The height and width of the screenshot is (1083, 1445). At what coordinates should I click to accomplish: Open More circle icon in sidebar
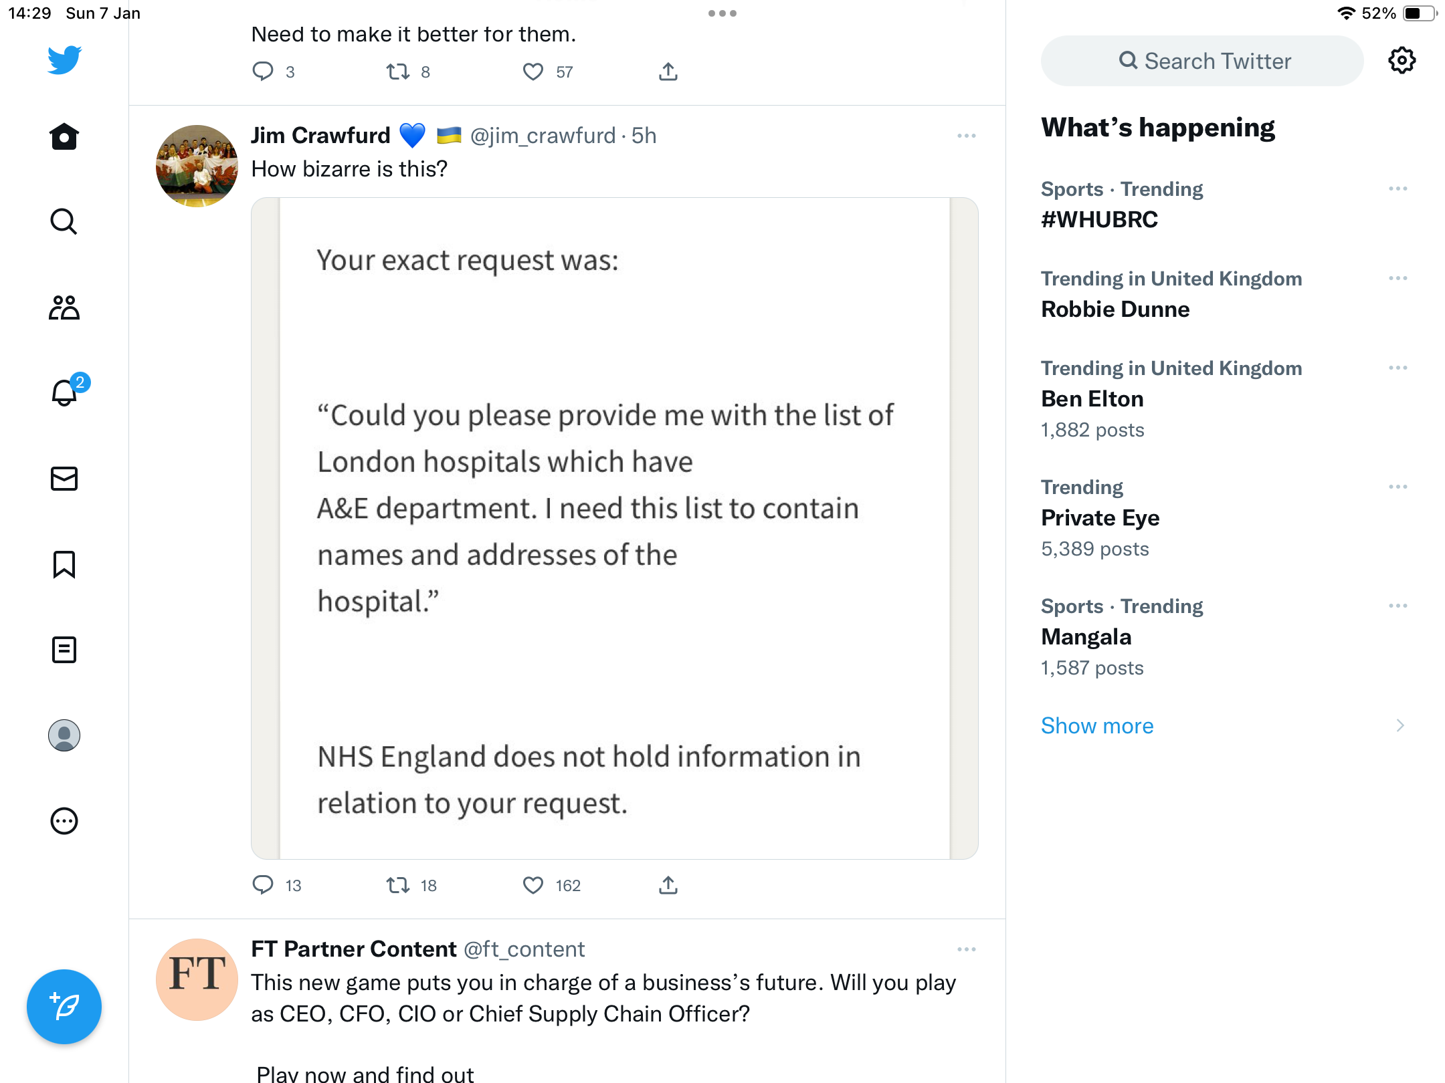point(64,821)
